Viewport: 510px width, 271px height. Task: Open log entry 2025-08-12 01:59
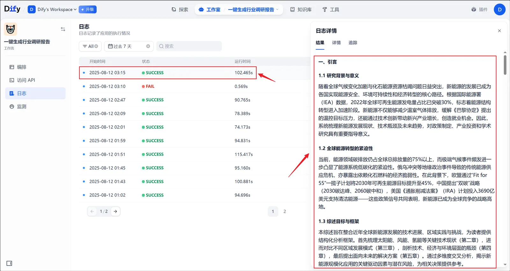[x=195, y=141]
